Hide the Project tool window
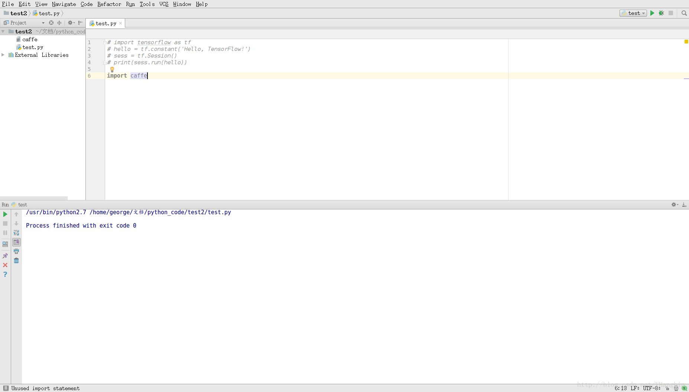Screen dimensions: 689x392 point(81,23)
